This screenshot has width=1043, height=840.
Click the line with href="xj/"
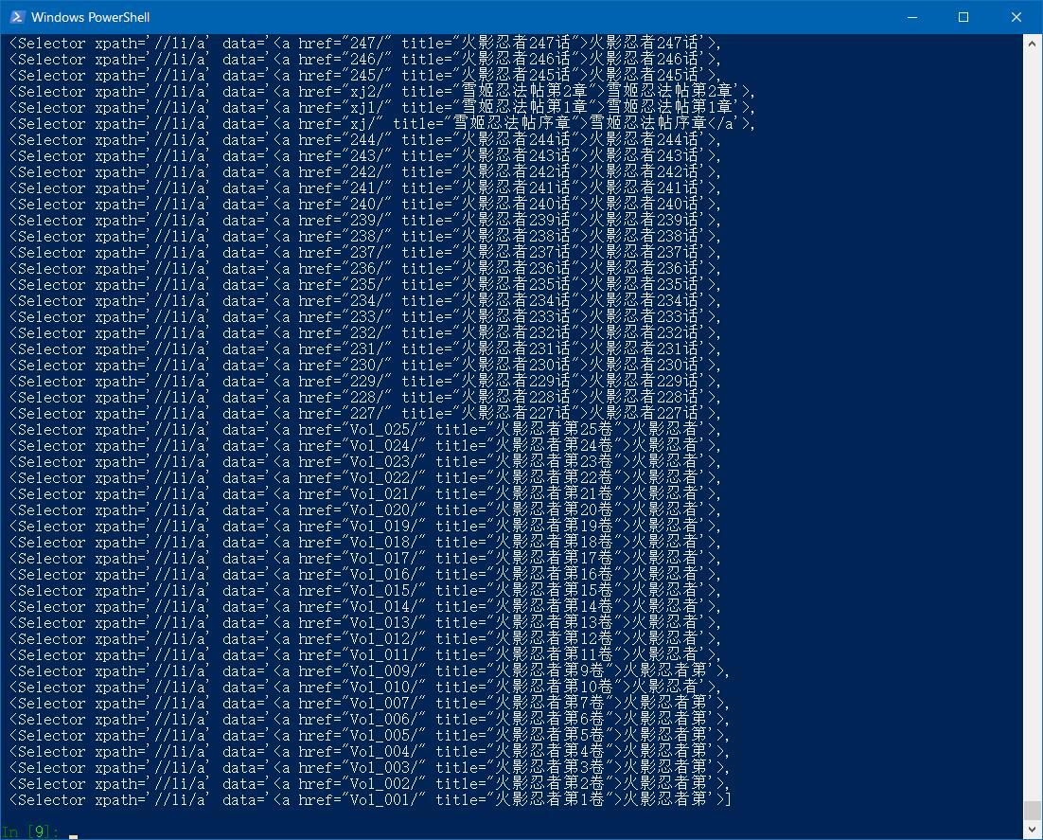(x=381, y=124)
